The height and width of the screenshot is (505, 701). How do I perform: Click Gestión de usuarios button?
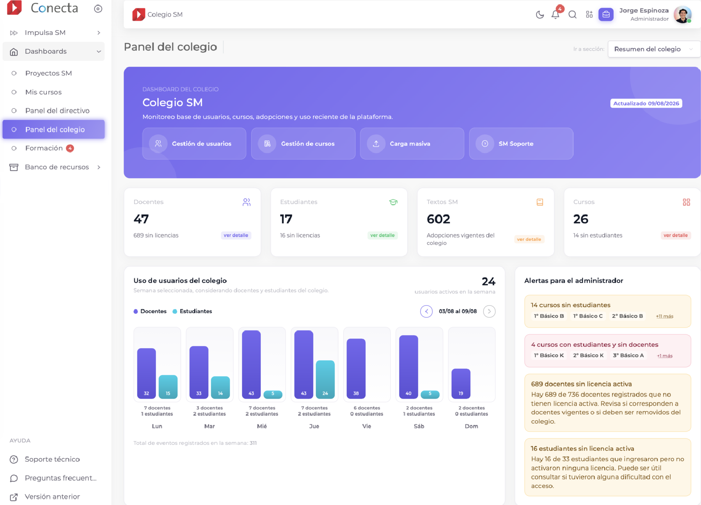click(194, 144)
